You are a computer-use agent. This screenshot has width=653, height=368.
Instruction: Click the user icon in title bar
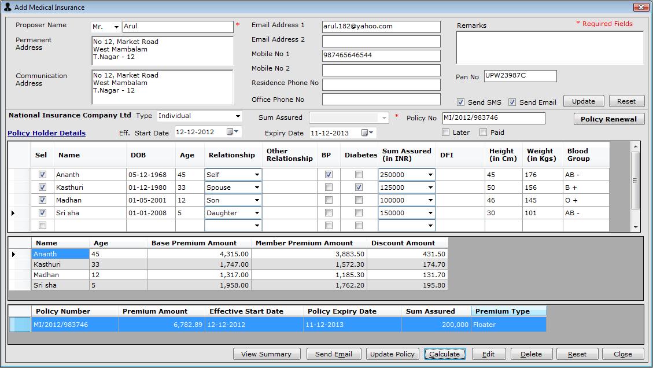[8, 8]
